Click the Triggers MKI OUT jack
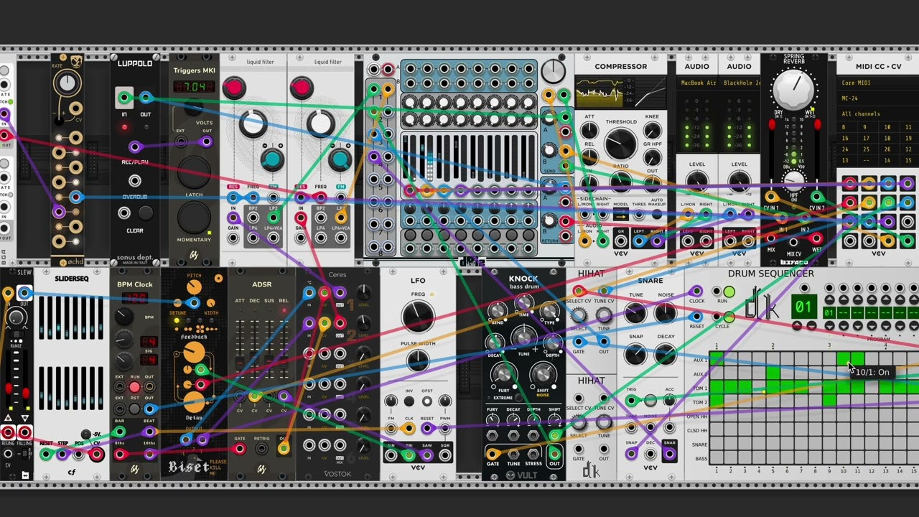 (207, 142)
